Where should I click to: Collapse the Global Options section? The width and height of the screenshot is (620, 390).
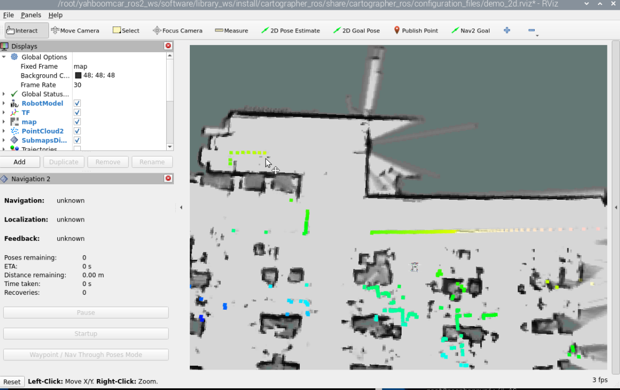click(4, 57)
